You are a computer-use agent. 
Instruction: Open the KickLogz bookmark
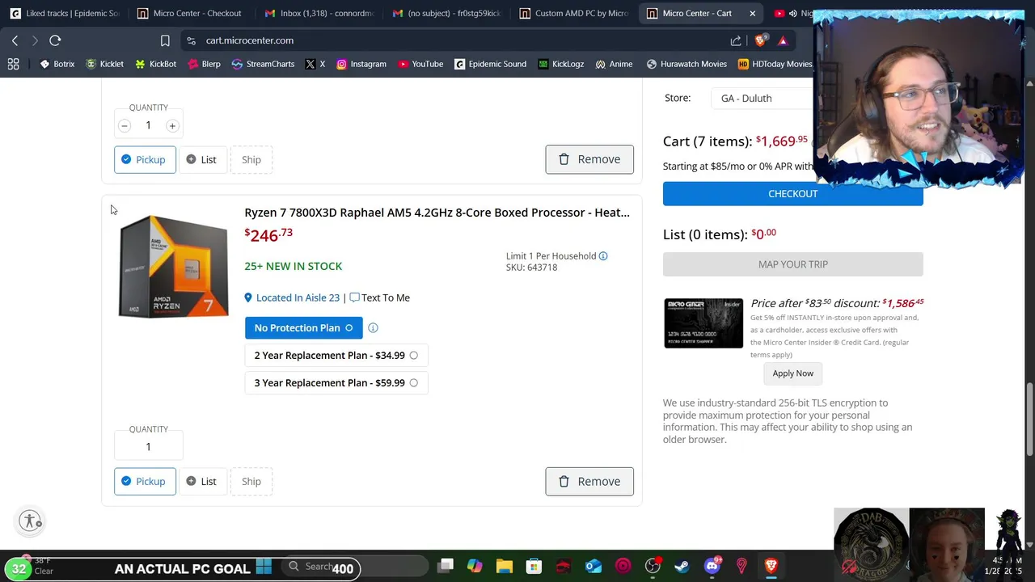pos(560,64)
